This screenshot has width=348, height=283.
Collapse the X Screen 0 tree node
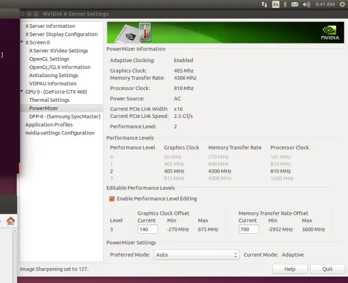[x=22, y=42]
